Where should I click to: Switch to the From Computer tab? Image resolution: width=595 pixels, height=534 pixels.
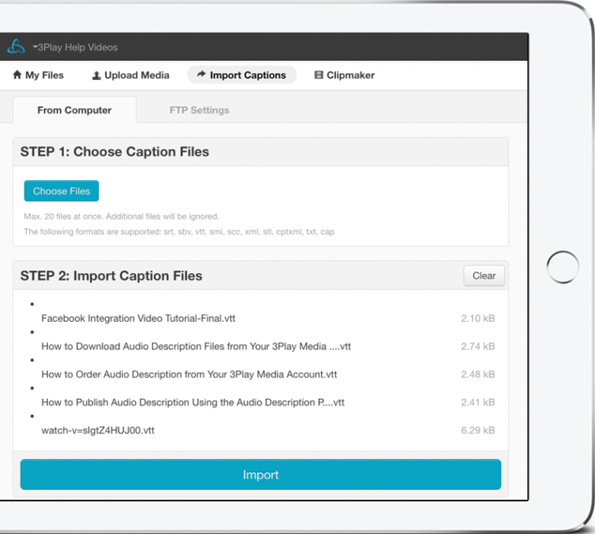75,110
